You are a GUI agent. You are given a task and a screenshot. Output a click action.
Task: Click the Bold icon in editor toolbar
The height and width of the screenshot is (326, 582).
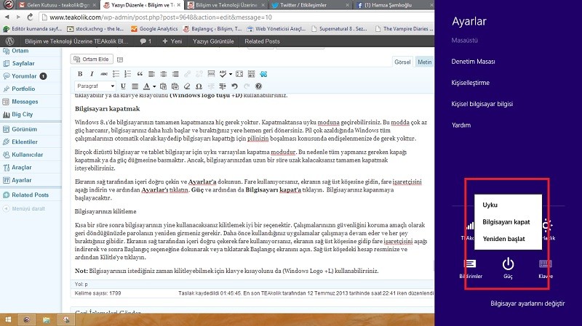pyautogui.click(x=80, y=74)
